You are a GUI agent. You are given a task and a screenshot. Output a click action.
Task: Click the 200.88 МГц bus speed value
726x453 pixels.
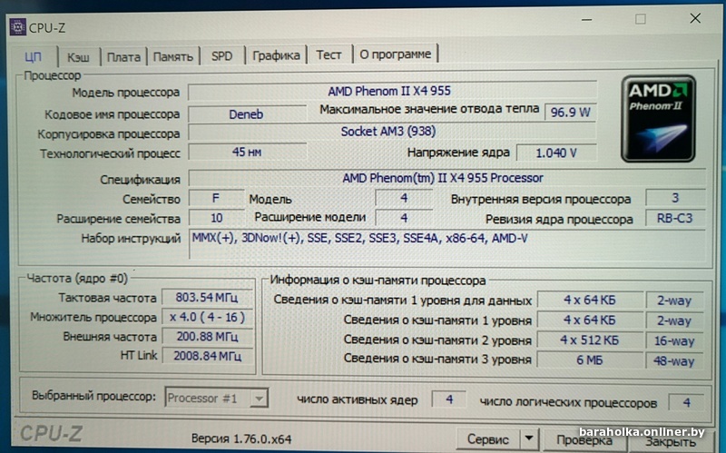coord(207,337)
